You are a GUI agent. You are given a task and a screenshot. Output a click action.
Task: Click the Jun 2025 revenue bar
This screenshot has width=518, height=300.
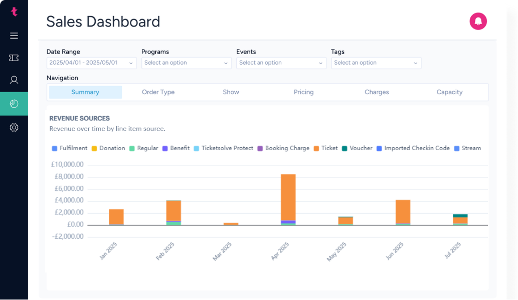click(403, 212)
